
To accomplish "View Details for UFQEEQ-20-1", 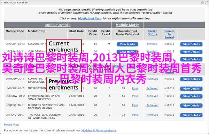I will (x=191, y=106).
